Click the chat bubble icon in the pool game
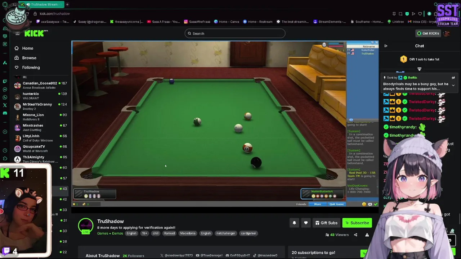 (370, 204)
